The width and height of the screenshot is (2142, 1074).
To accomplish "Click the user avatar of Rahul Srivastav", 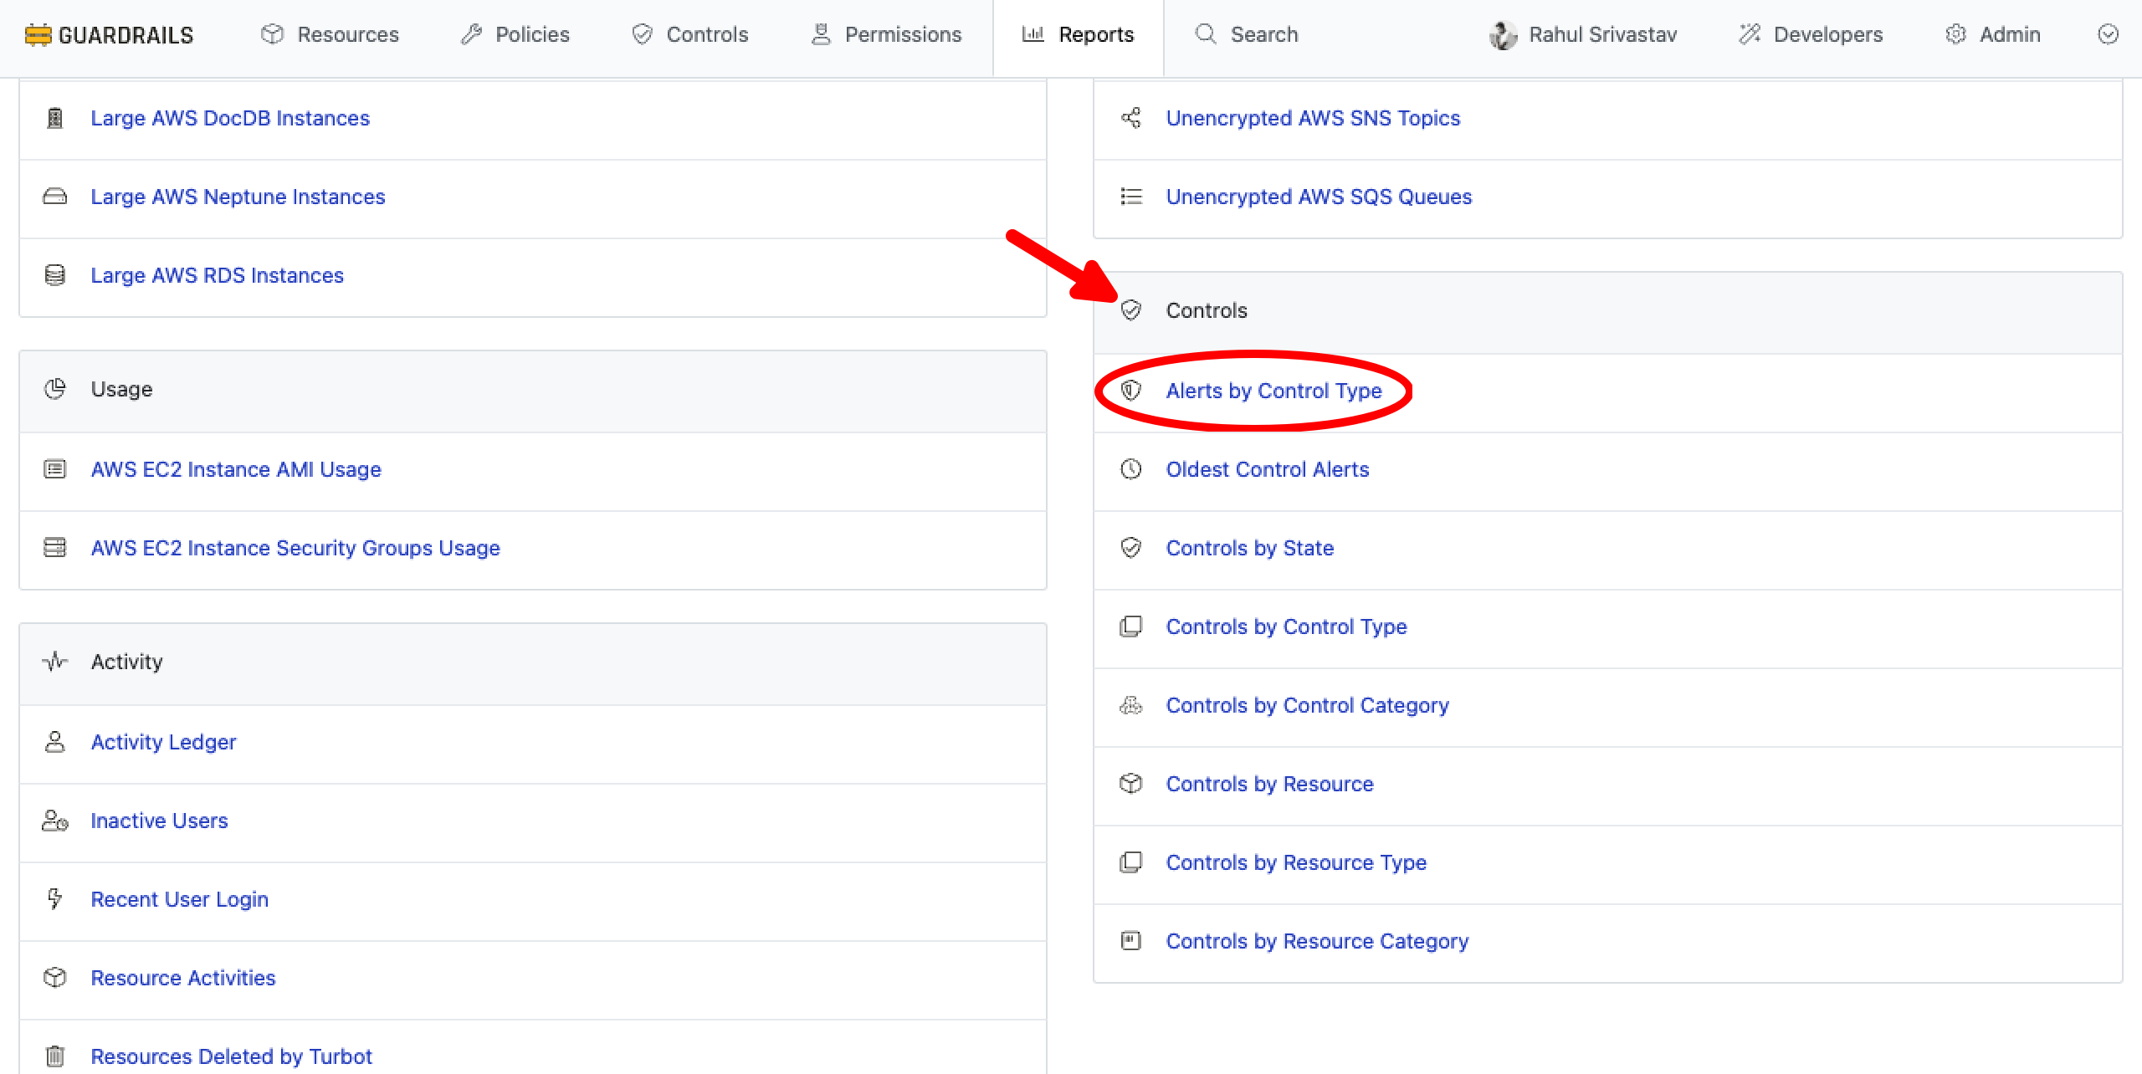I will (x=1503, y=35).
